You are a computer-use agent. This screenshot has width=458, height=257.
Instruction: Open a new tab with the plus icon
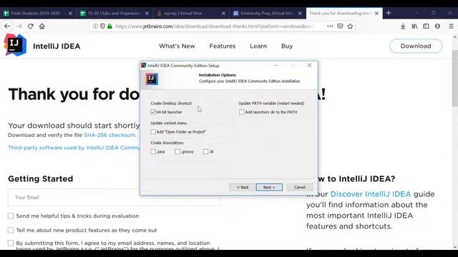coord(389,13)
